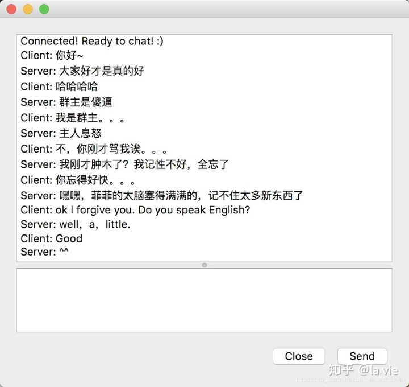Maximize the window with the green button
The height and width of the screenshot is (387, 409).
44,9
